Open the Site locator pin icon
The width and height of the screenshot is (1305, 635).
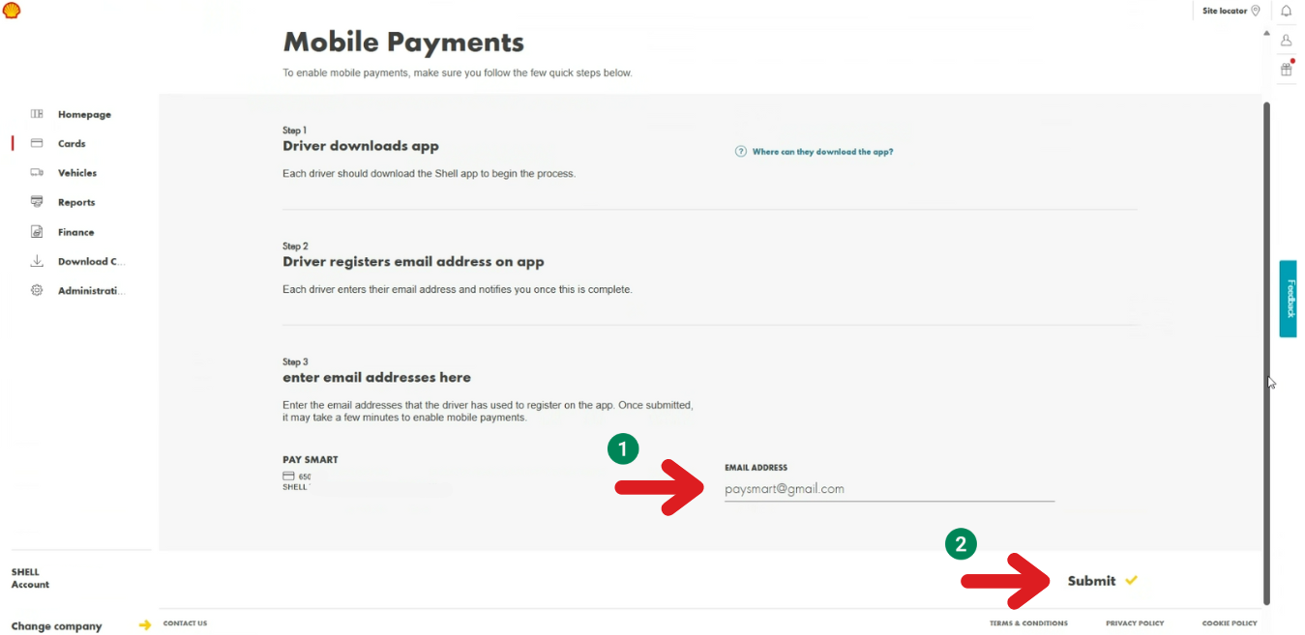coord(1255,11)
